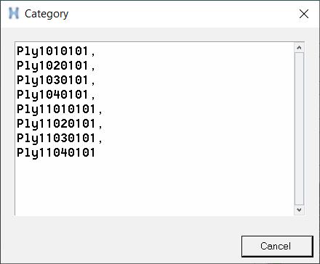Screen dimensions: 320x264
Task: Pick Ply11030101 from the text list
Action: 56,139
